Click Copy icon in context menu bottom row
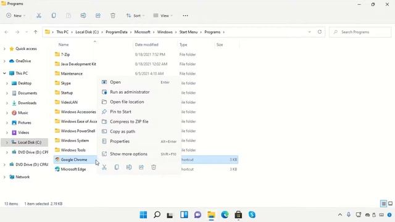395x222 pixels. click(117, 167)
